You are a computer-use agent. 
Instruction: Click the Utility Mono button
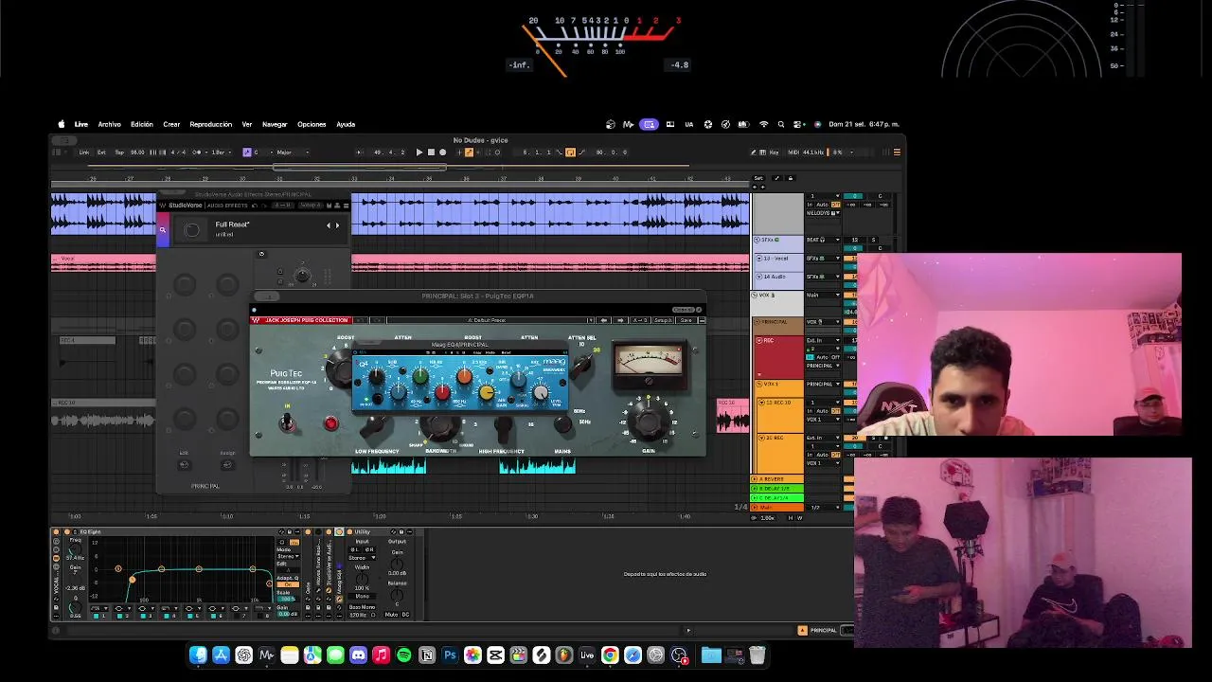[x=362, y=597]
